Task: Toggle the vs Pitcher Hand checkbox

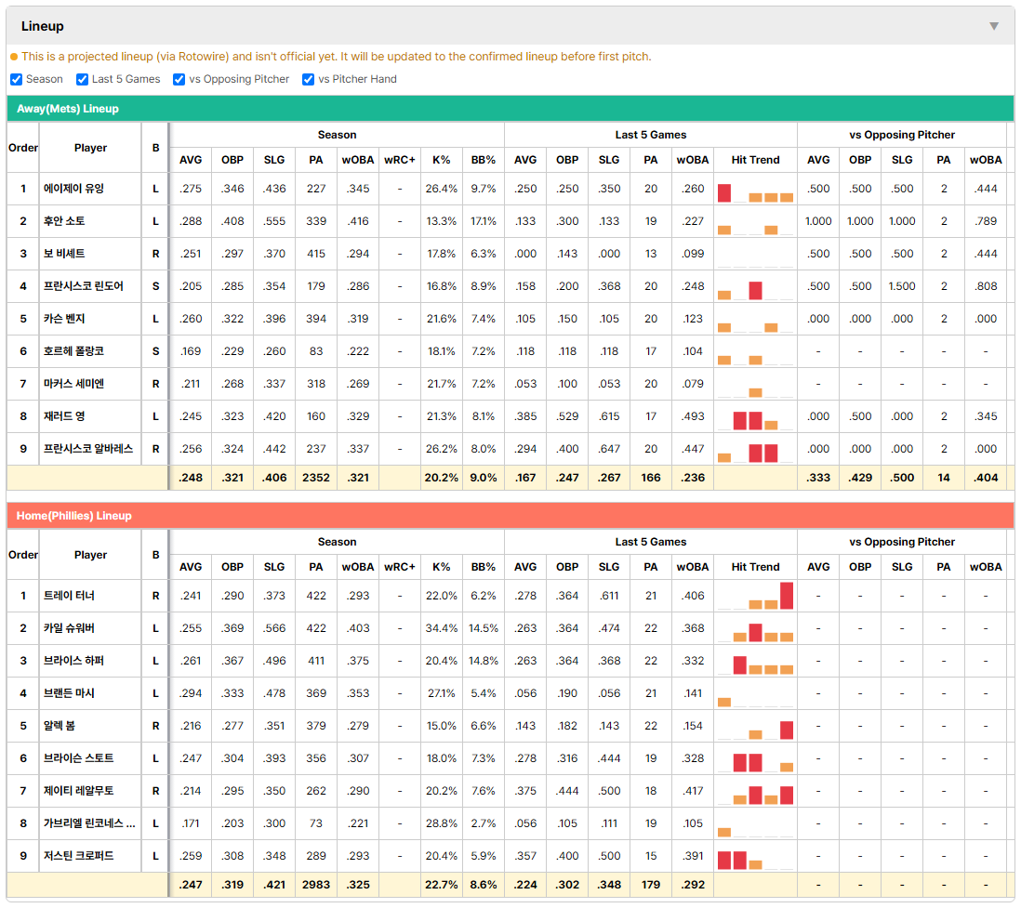Action: point(308,79)
